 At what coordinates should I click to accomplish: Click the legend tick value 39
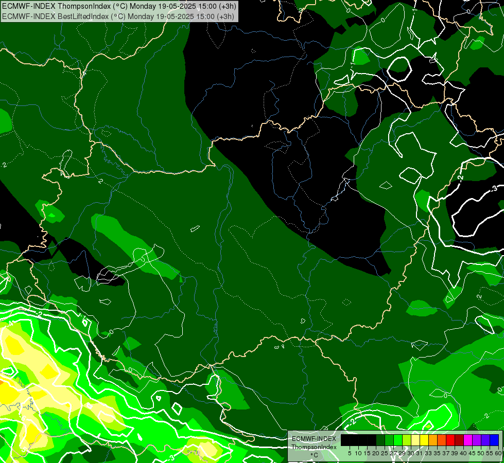coord(455,453)
